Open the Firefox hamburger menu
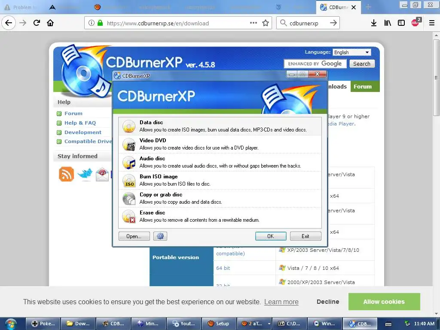The width and height of the screenshot is (440, 330). (x=432, y=23)
